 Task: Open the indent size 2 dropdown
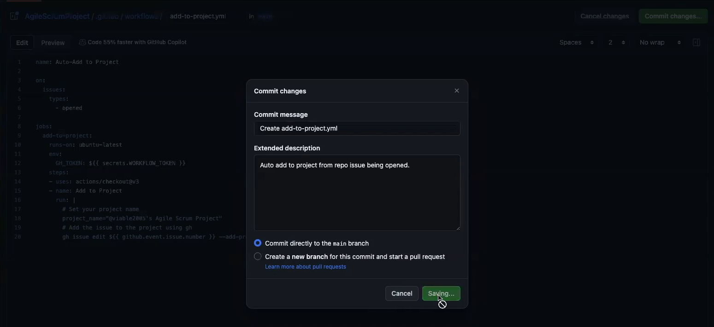(x=616, y=42)
